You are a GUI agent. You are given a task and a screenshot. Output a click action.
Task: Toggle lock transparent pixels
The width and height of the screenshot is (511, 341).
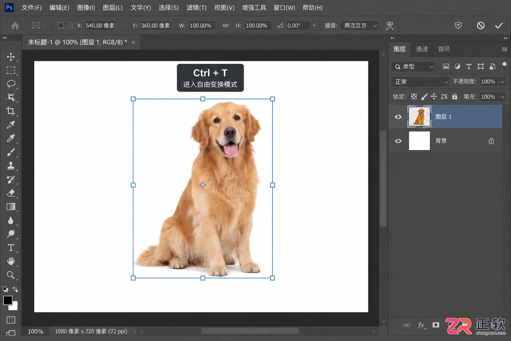(x=414, y=97)
